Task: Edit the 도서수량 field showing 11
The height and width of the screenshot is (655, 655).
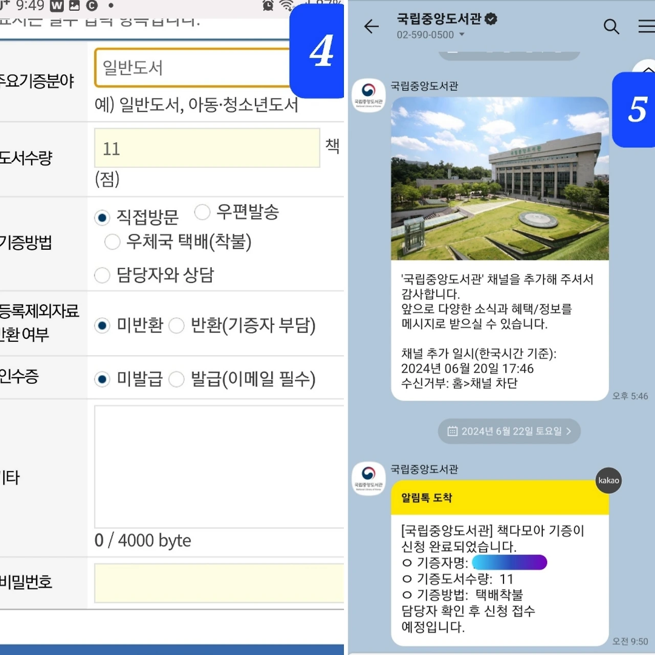Action: (x=207, y=148)
